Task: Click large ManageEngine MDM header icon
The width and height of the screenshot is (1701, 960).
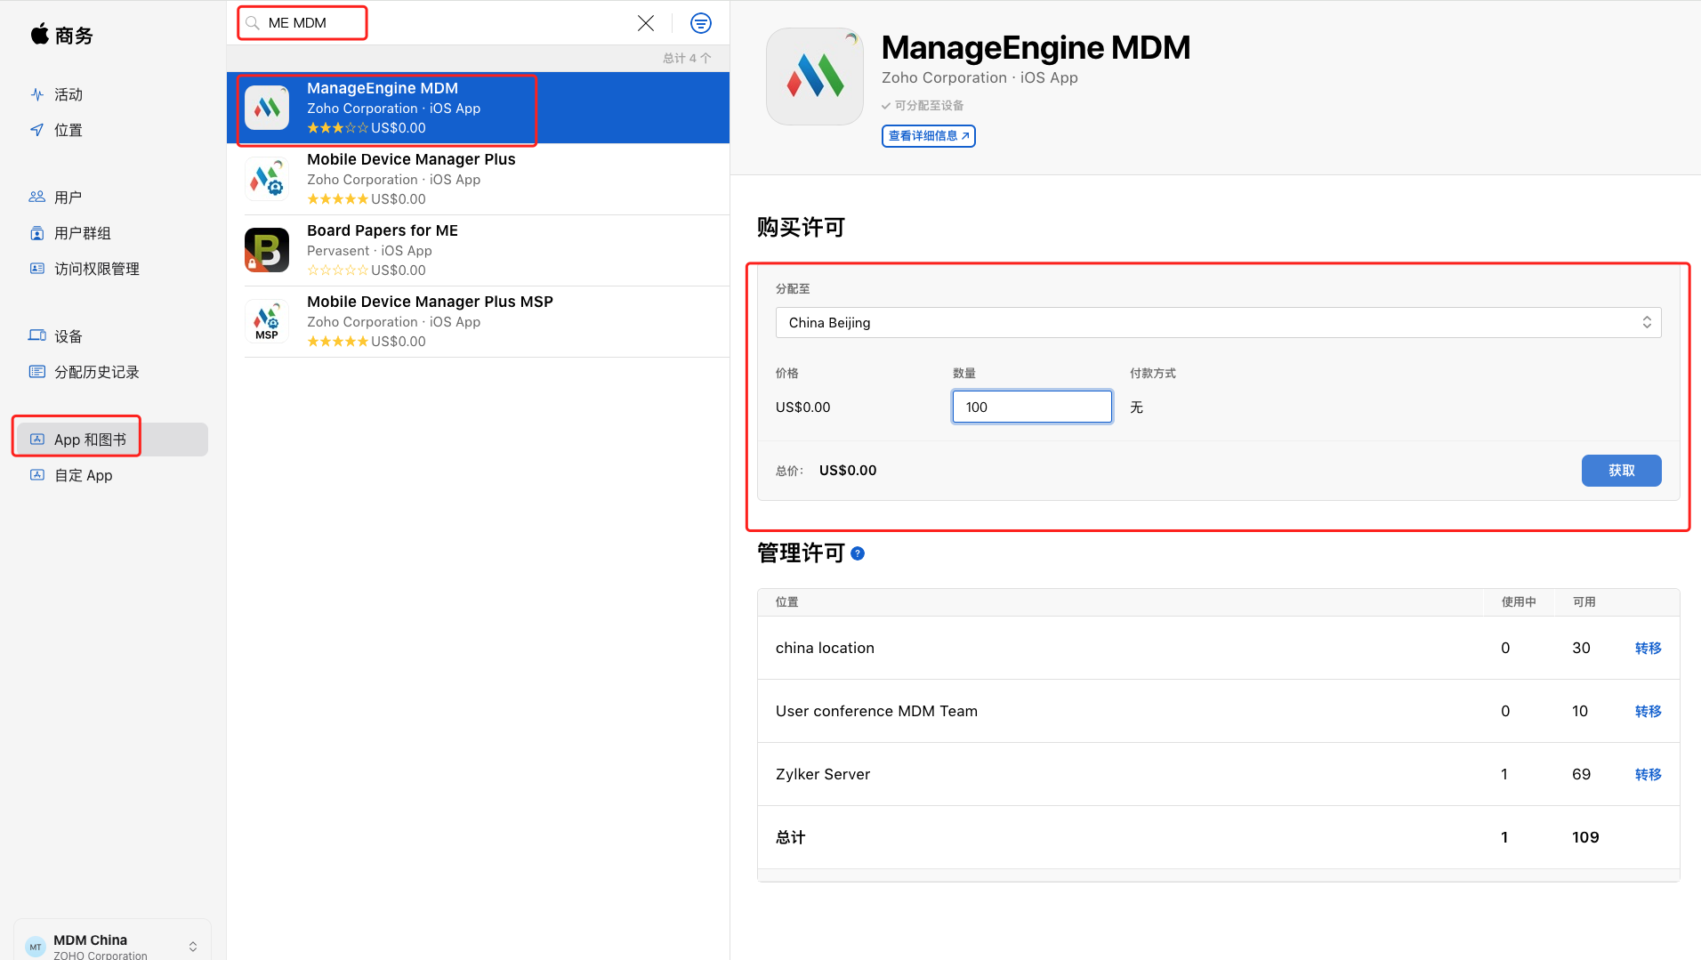Action: [815, 77]
